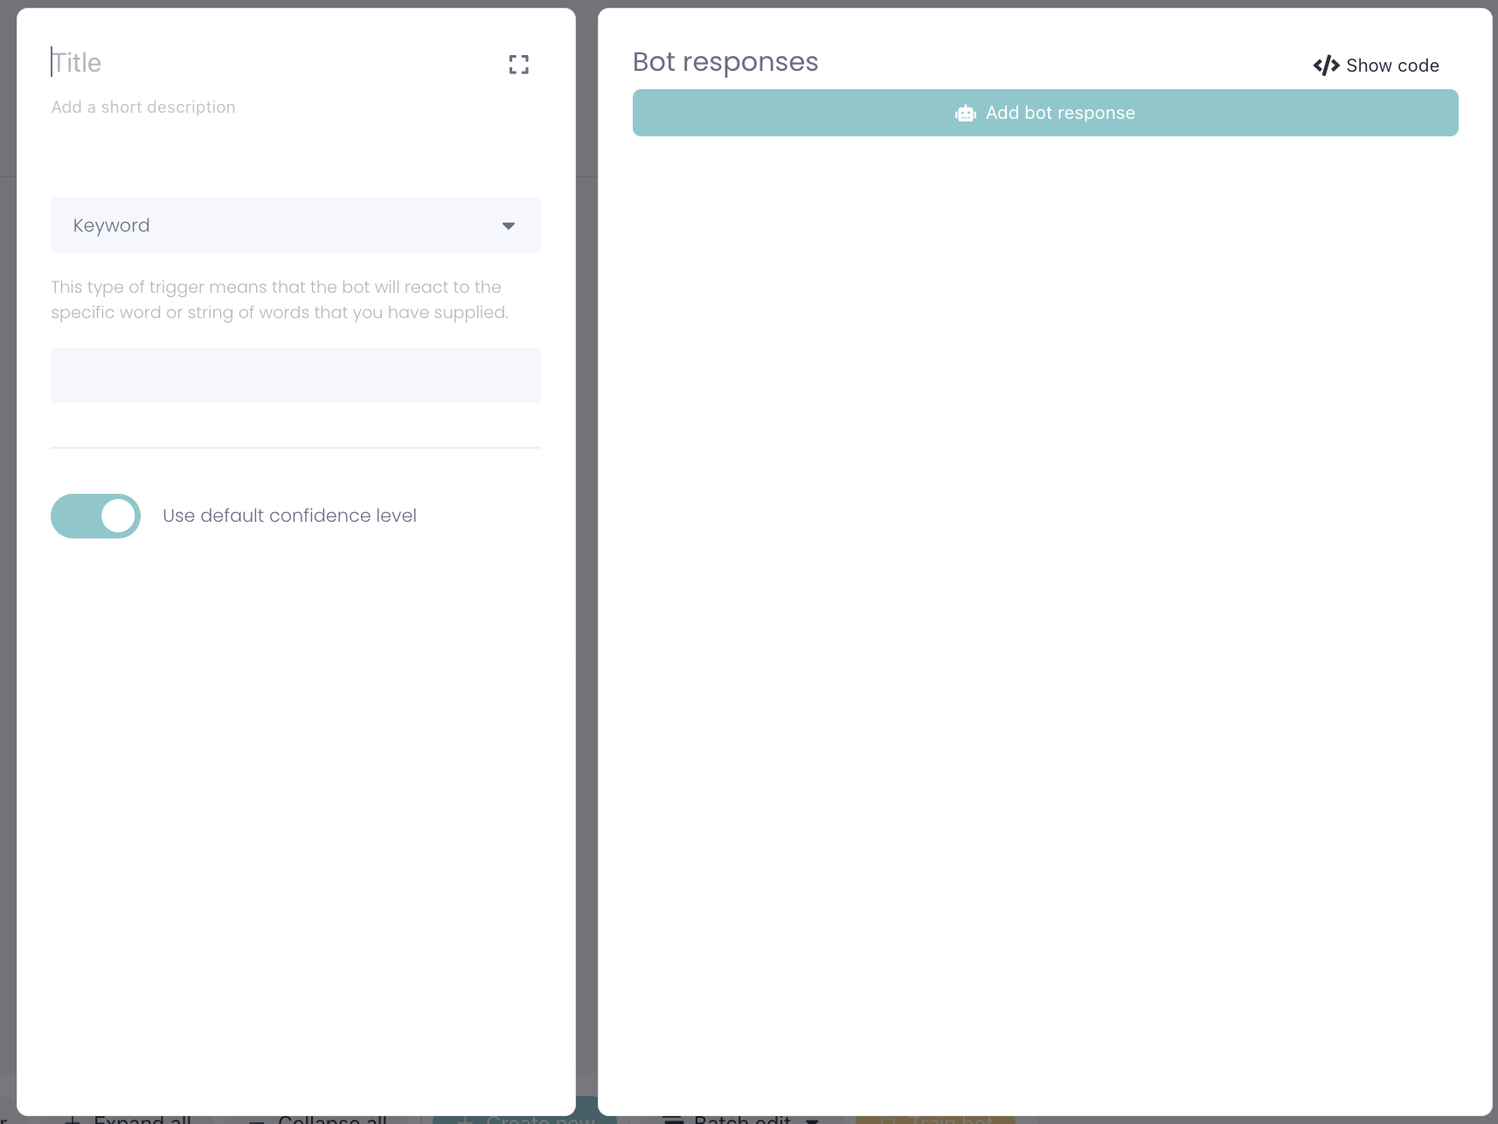Select Collapse all in the bottom toolbar
This screenshot has height=1124, width=1498.
332,1120
